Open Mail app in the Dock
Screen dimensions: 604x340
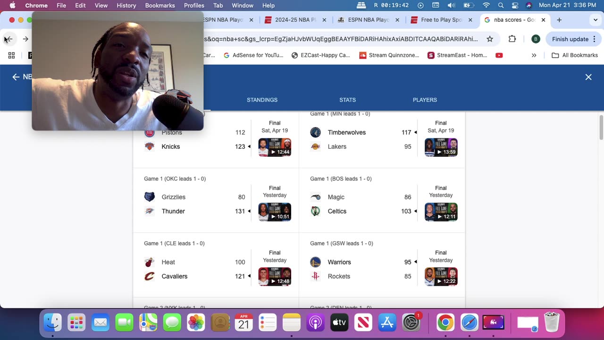click(100, 323)
